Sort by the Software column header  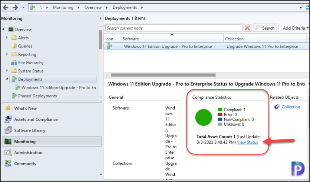[172, 39]
